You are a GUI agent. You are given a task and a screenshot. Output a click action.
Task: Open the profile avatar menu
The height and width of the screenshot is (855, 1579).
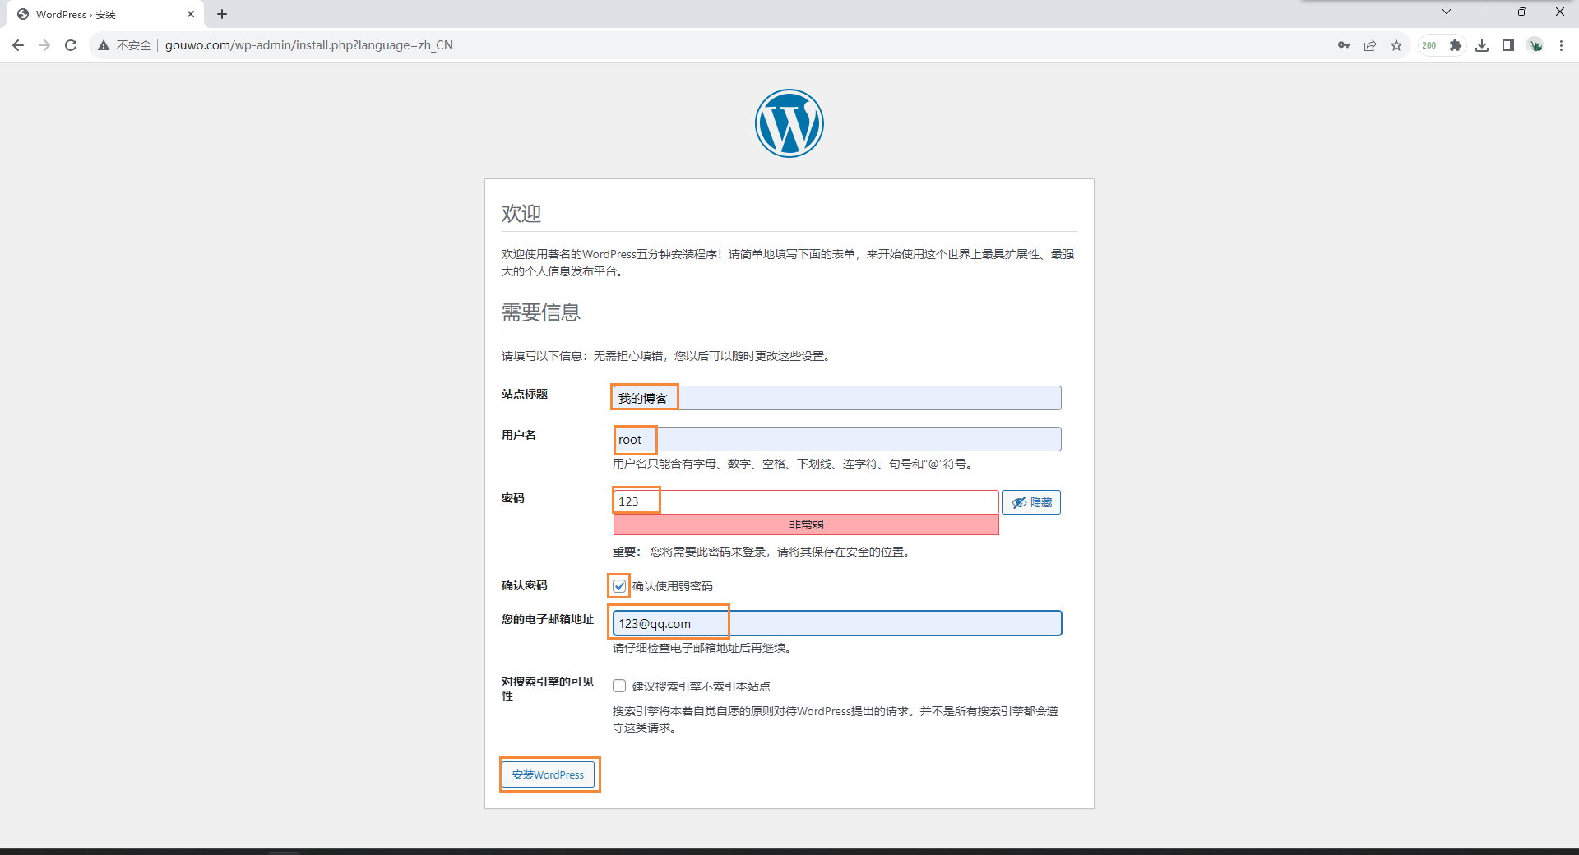click(x=1535, y=45)
